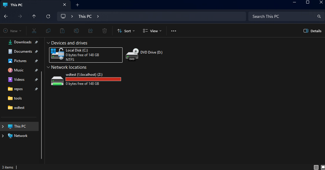Select the wdtest network drive red usage bar

click(93, 79)
